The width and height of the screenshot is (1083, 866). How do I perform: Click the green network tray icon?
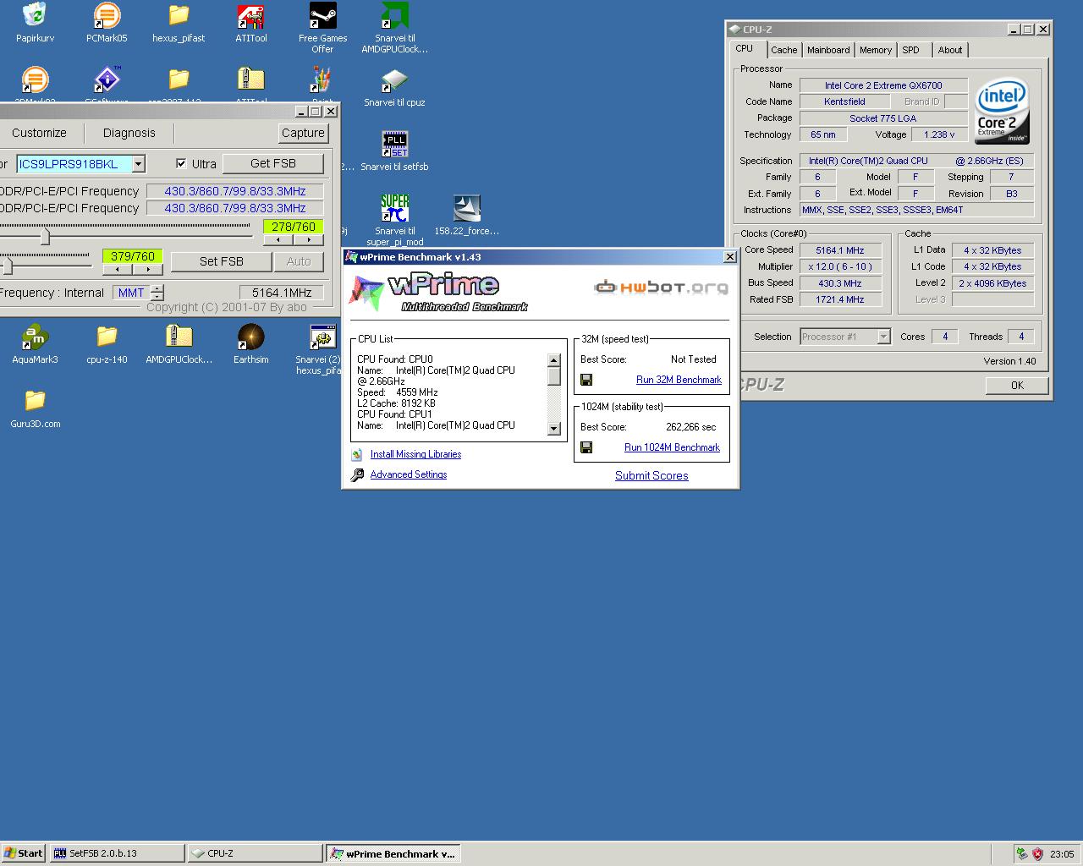point(1022,854)
